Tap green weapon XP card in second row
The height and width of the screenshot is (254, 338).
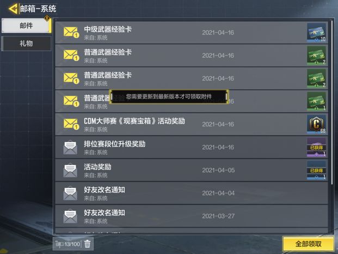tap(316, 56)
